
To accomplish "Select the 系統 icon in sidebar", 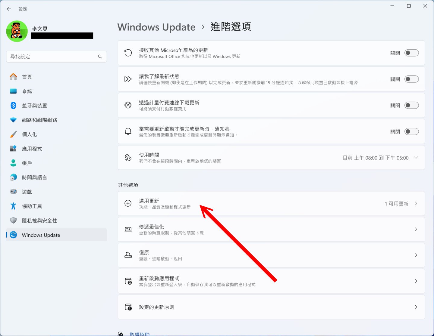I will click(13, 91).
